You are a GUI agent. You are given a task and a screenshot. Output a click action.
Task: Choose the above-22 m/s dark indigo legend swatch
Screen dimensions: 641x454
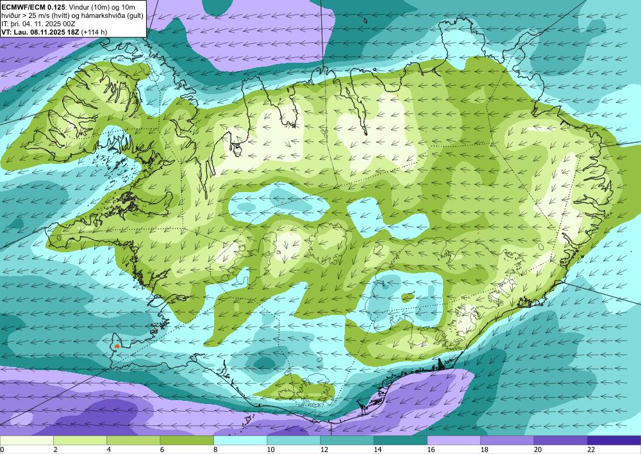point(614,440)
